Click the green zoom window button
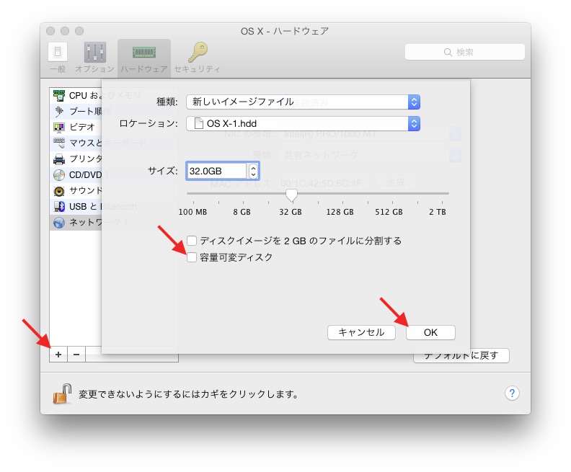 (79, 31)
